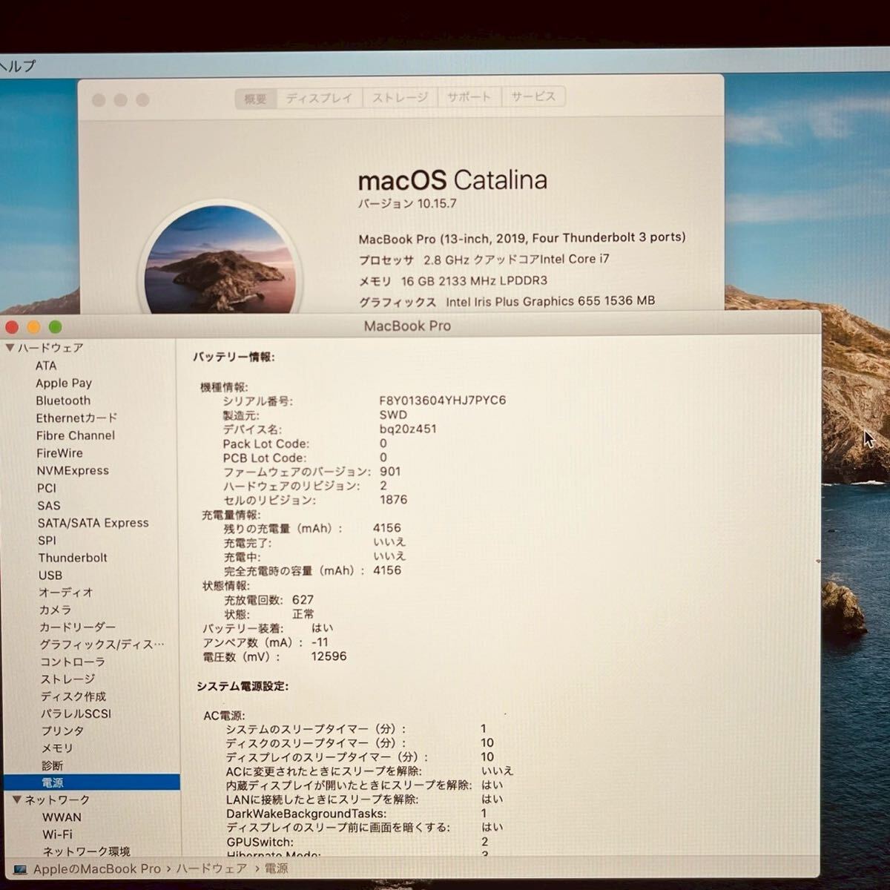Select オーディオ in sidebar
The height and width of the screenshot is (890, 890).
click(66, 593)
